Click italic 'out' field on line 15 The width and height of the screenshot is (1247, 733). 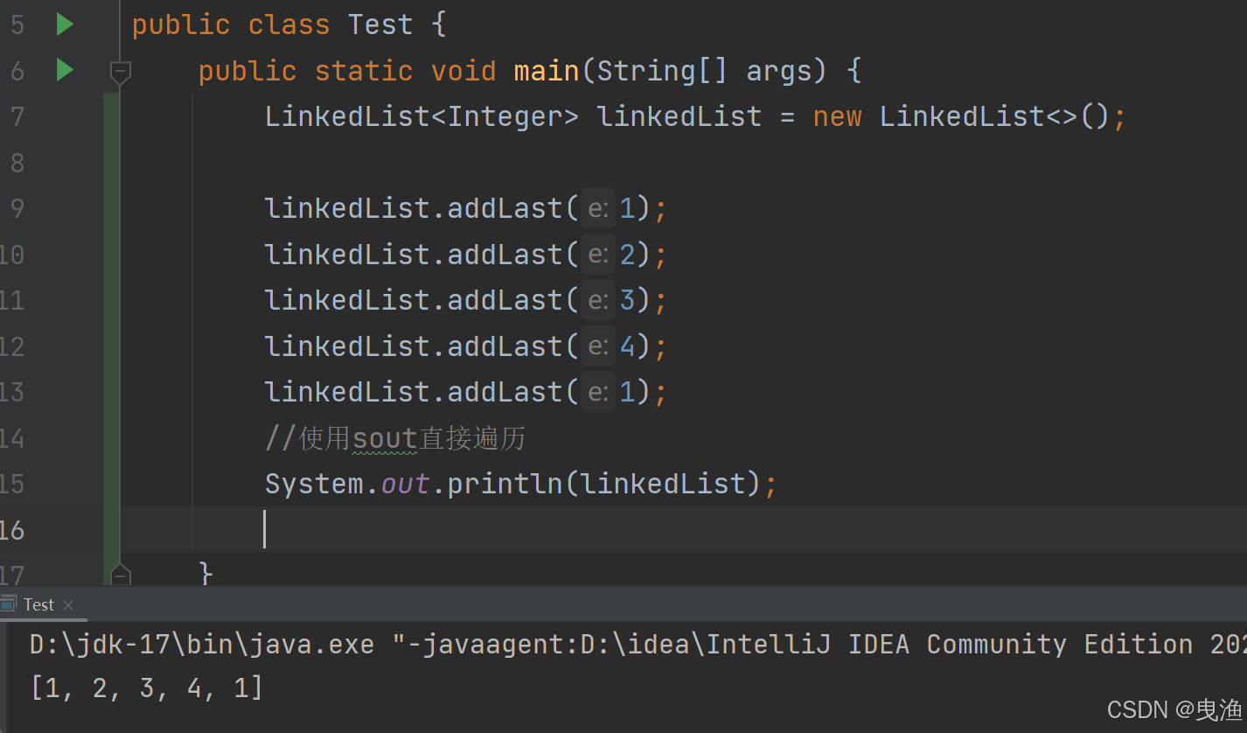(405, 484)
